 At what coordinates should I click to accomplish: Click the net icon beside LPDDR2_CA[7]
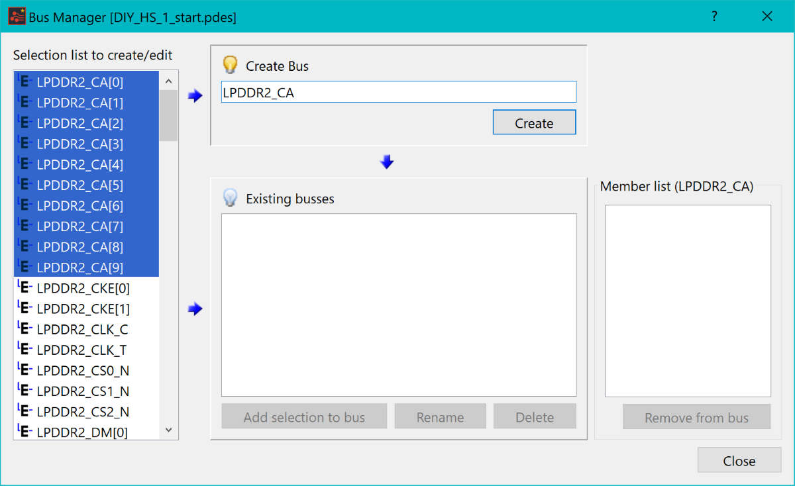tap(25, 226)
